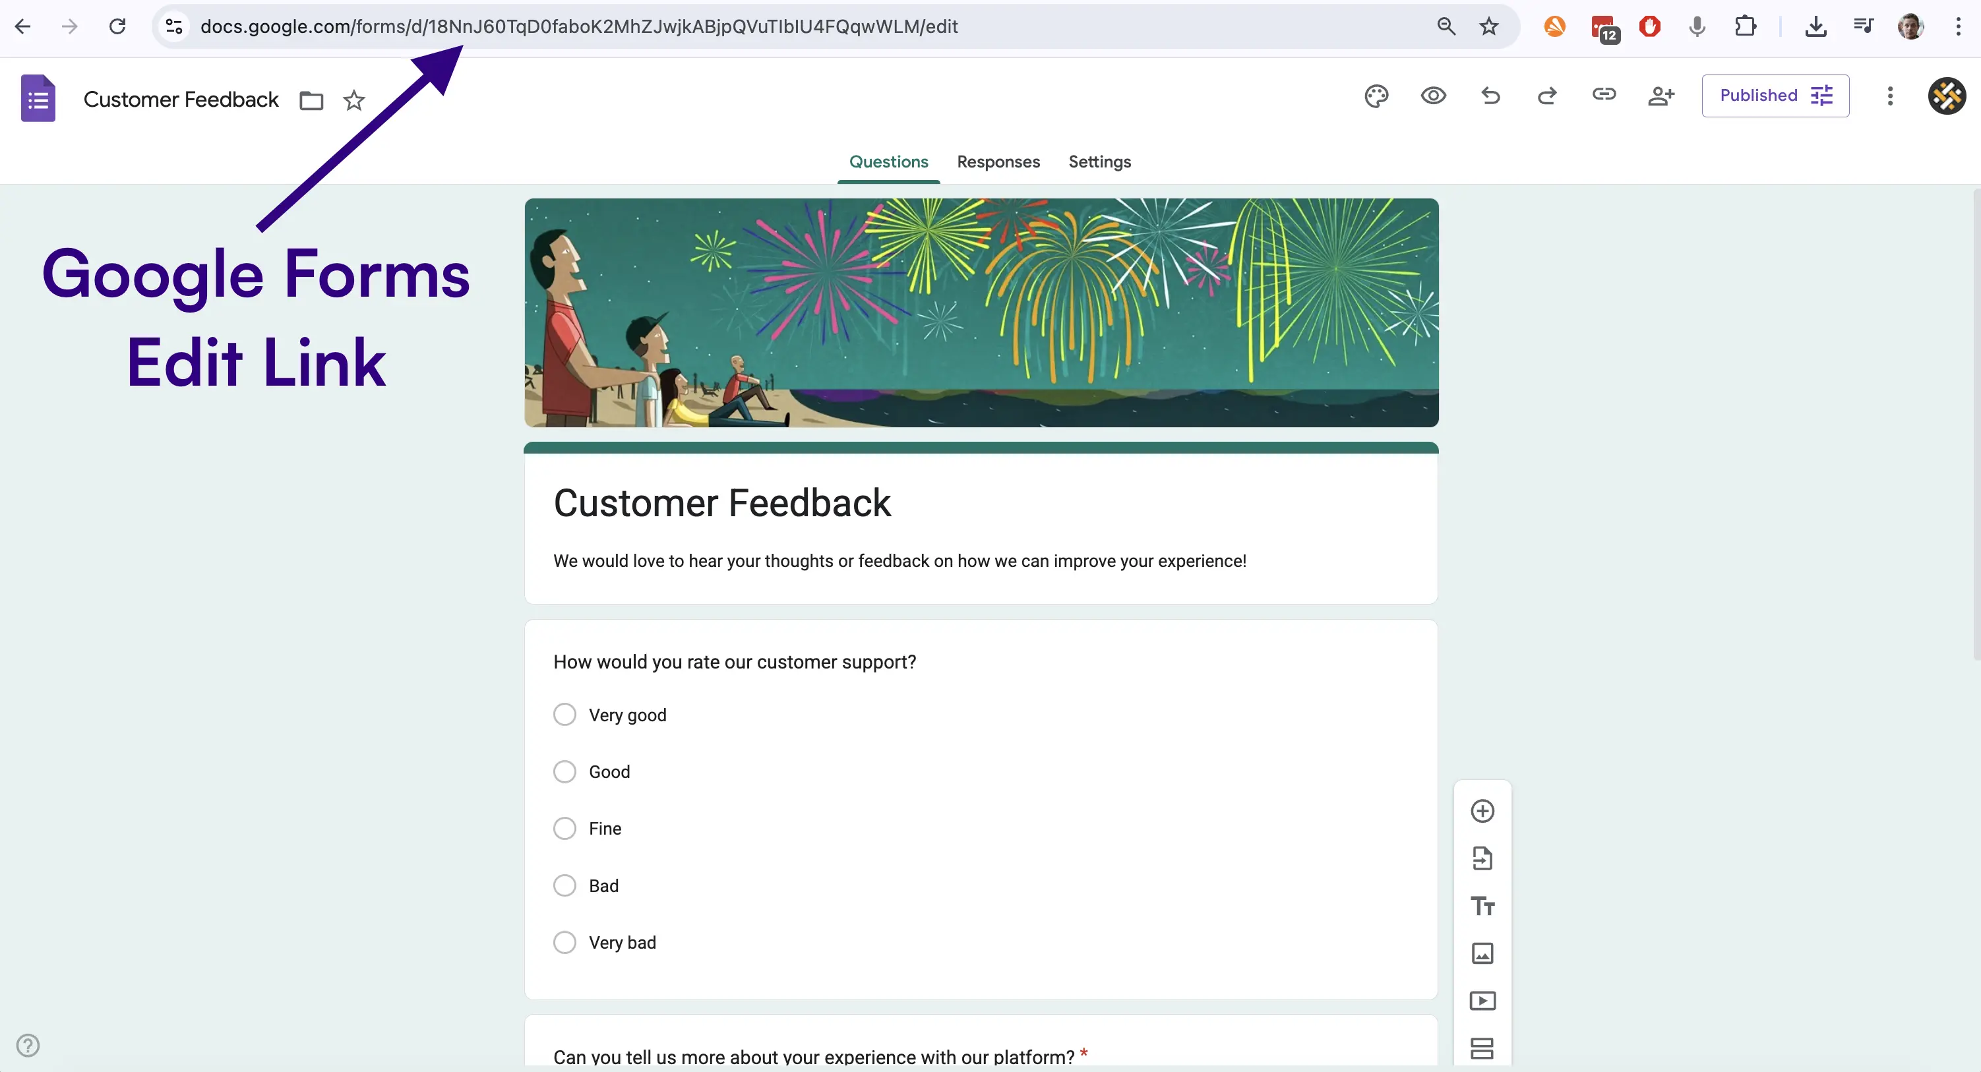Redo the last change
This screenshot has height=1072, width=1981.
tap(1547, 96)
